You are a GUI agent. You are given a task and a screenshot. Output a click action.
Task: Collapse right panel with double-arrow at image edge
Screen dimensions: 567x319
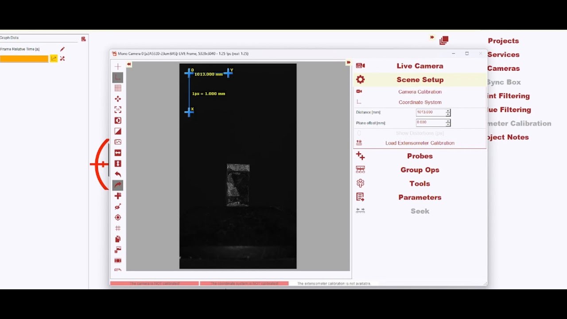[x=349, y=62]
